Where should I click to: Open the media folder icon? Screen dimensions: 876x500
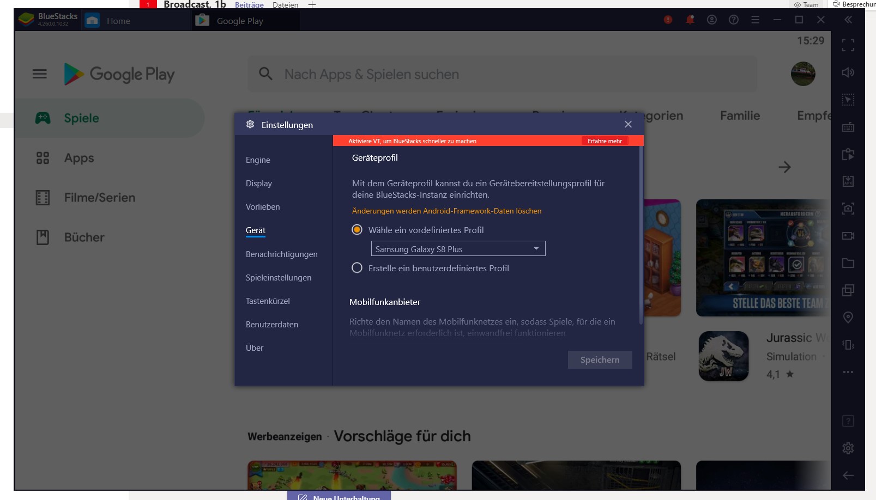(x=848, y=263)
